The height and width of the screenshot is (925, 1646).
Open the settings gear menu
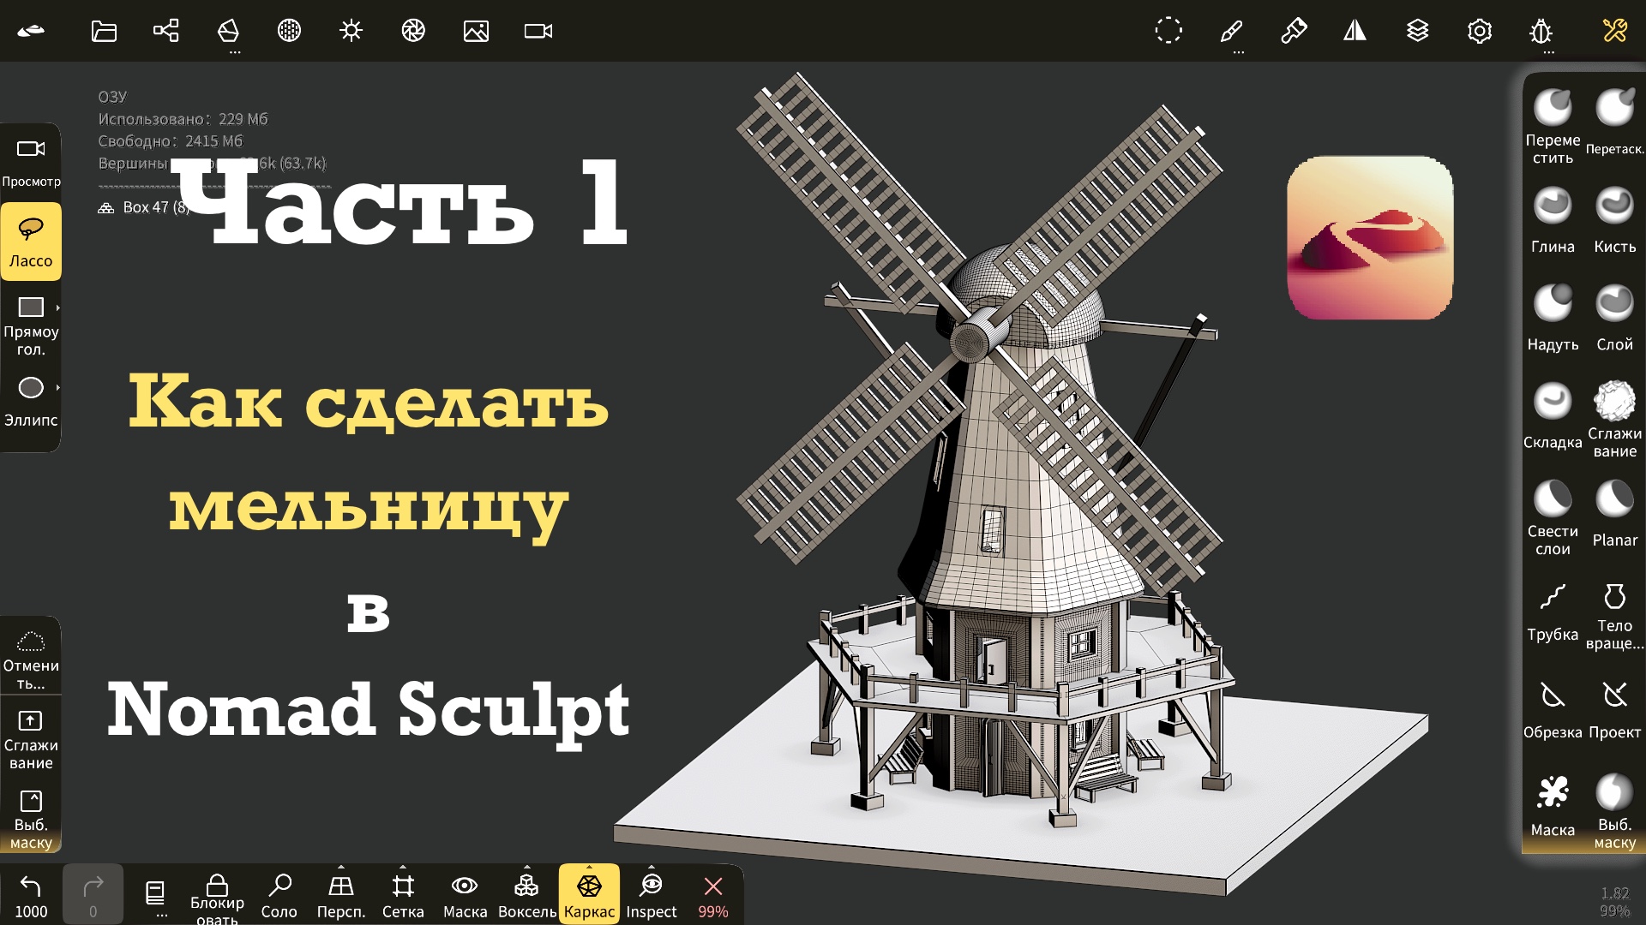[x=1479, y=32]
